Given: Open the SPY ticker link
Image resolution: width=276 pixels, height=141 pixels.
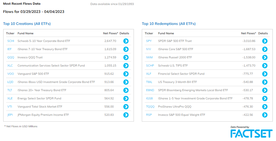Looking at the screenshot, I should 149,41.
